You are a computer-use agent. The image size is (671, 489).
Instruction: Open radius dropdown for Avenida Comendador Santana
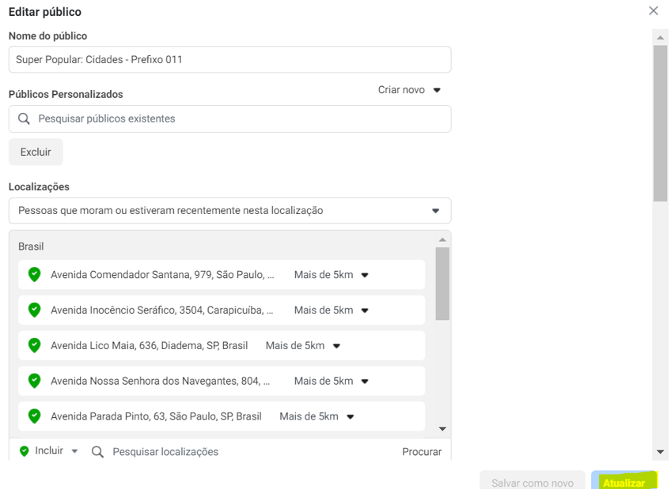pos(331,275)
